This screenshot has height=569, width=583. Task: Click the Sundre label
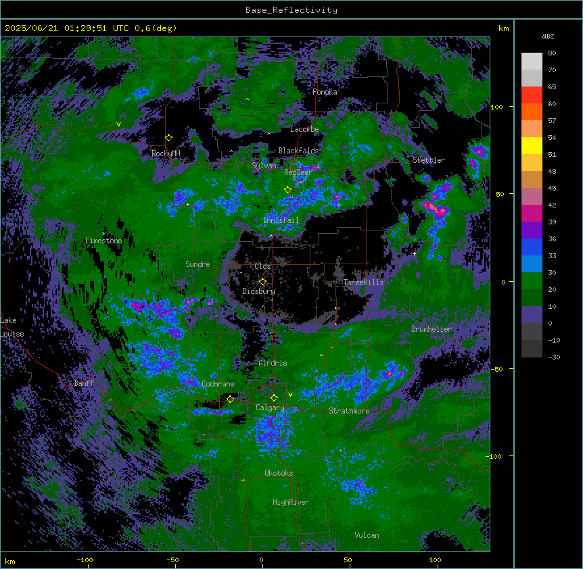point(197,264)
